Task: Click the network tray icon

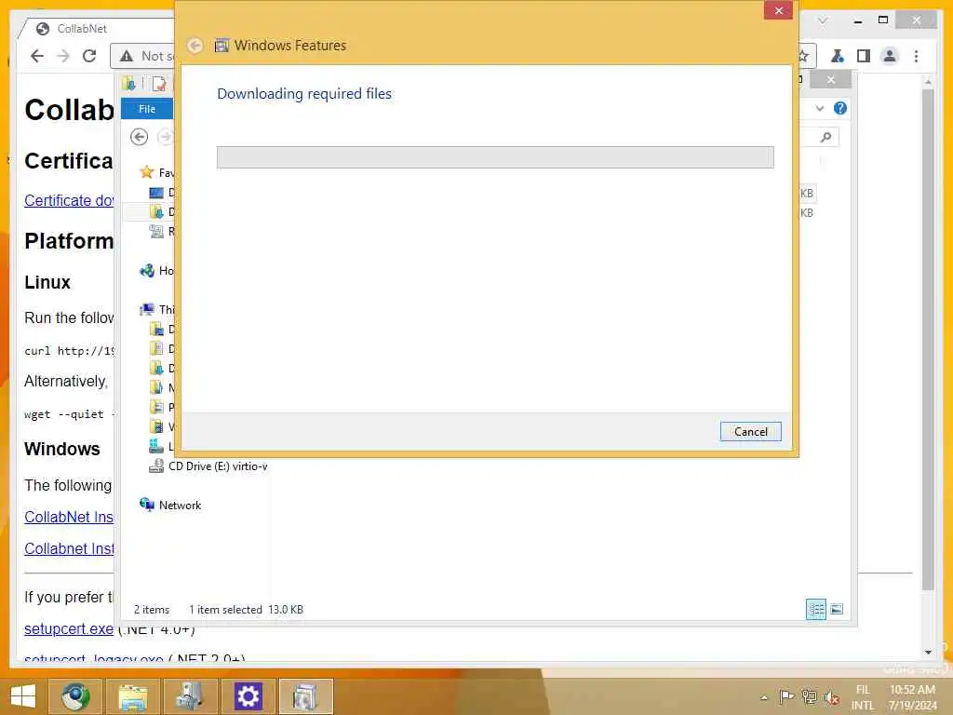Action: click(809, 696)
